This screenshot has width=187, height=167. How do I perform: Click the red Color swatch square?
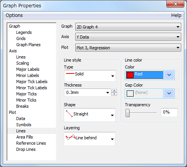[130, 75]
